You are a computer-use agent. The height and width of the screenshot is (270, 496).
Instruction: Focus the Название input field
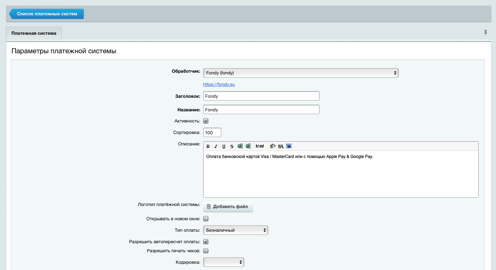(261, 110)
